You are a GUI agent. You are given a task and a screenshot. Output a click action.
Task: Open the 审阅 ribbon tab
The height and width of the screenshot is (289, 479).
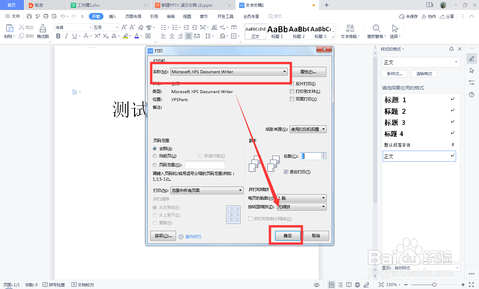coord(170,16)
